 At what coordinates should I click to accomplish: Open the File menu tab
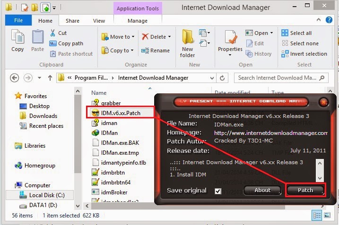click(18, 20)
